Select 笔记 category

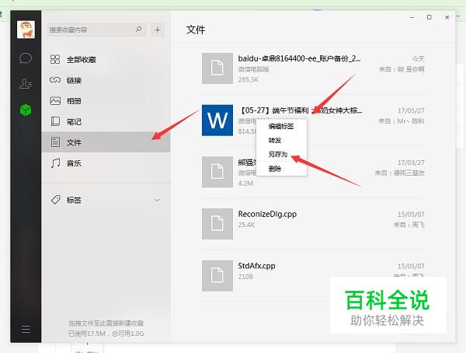(106, 121)
